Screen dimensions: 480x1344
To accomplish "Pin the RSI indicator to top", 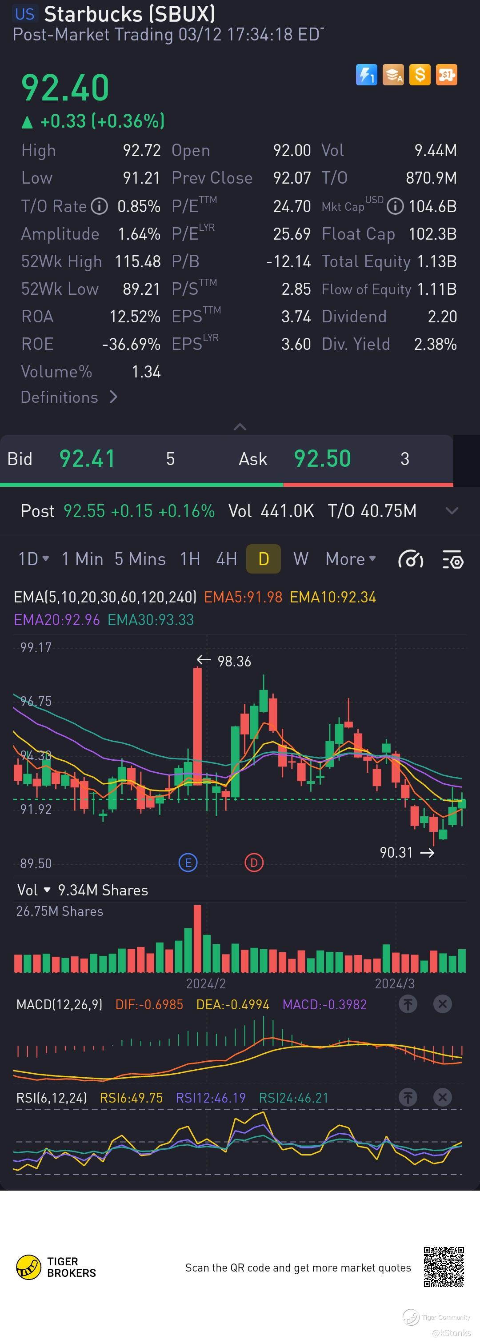I will [408, 1097].
